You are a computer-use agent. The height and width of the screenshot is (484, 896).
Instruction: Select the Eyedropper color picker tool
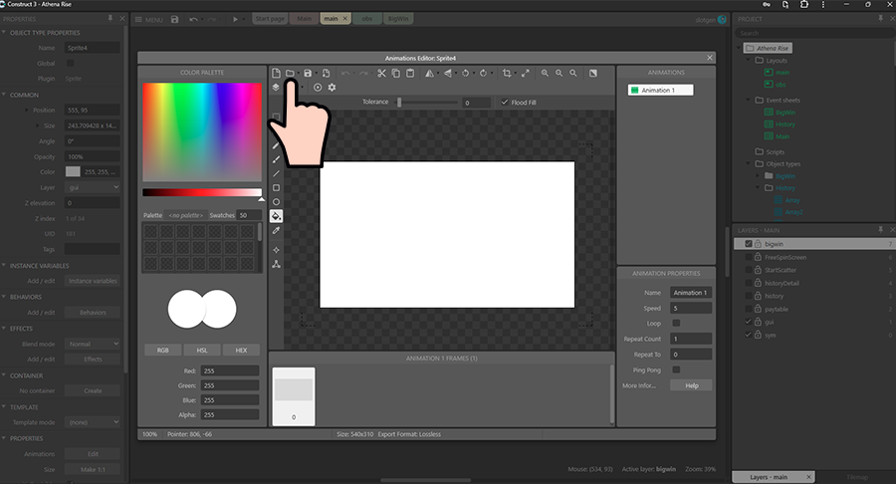277,231
